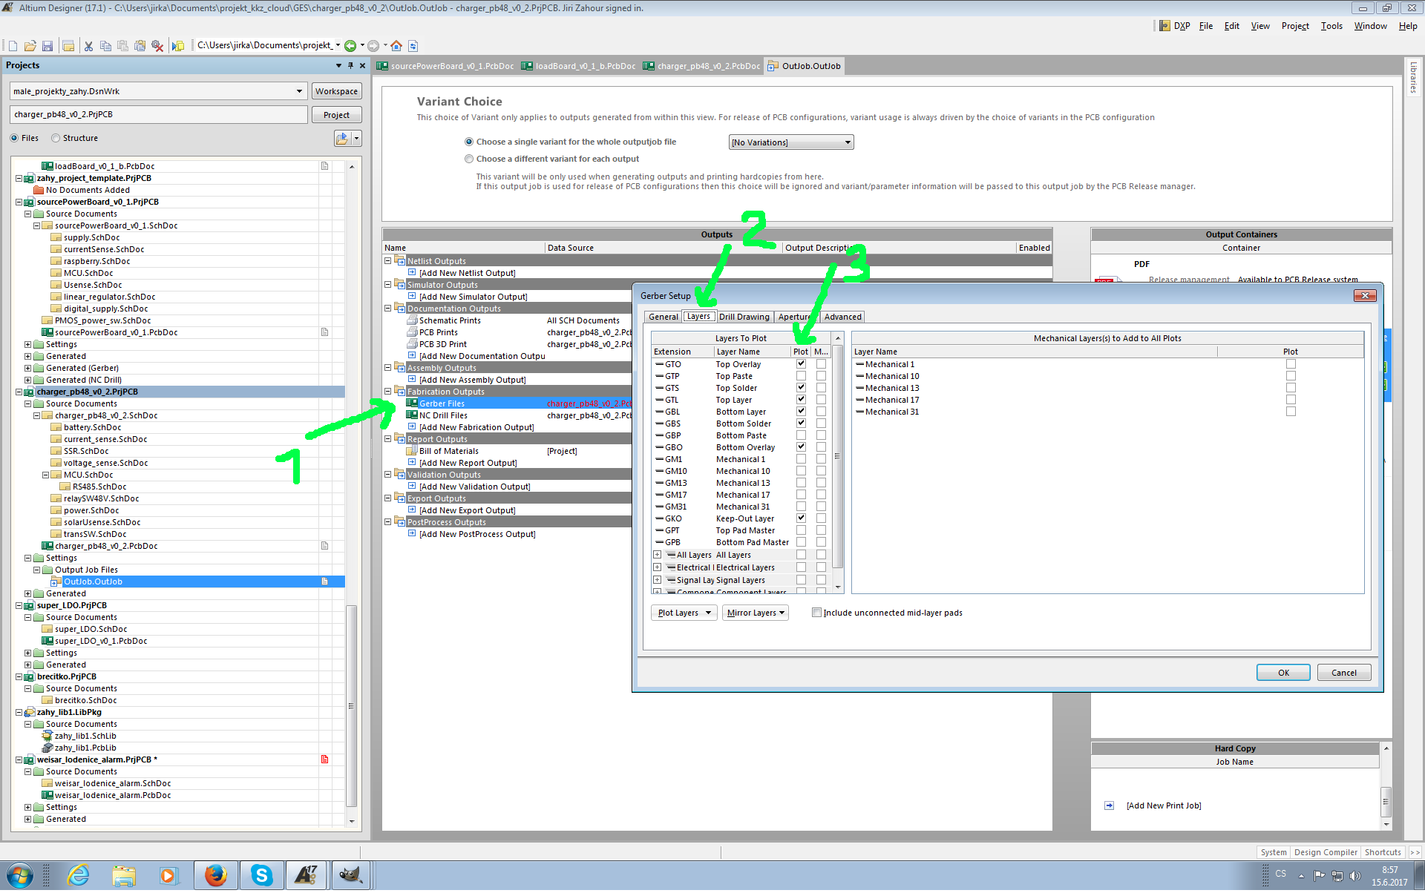This screenshot has width=1425, height=893.
Task: Open Firefox from the taskbar
Action: point(215,875)
